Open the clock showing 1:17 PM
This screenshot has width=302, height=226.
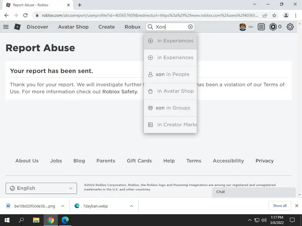(277, 220)
